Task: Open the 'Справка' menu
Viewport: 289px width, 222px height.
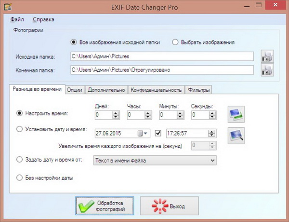Action: (43, 19)
